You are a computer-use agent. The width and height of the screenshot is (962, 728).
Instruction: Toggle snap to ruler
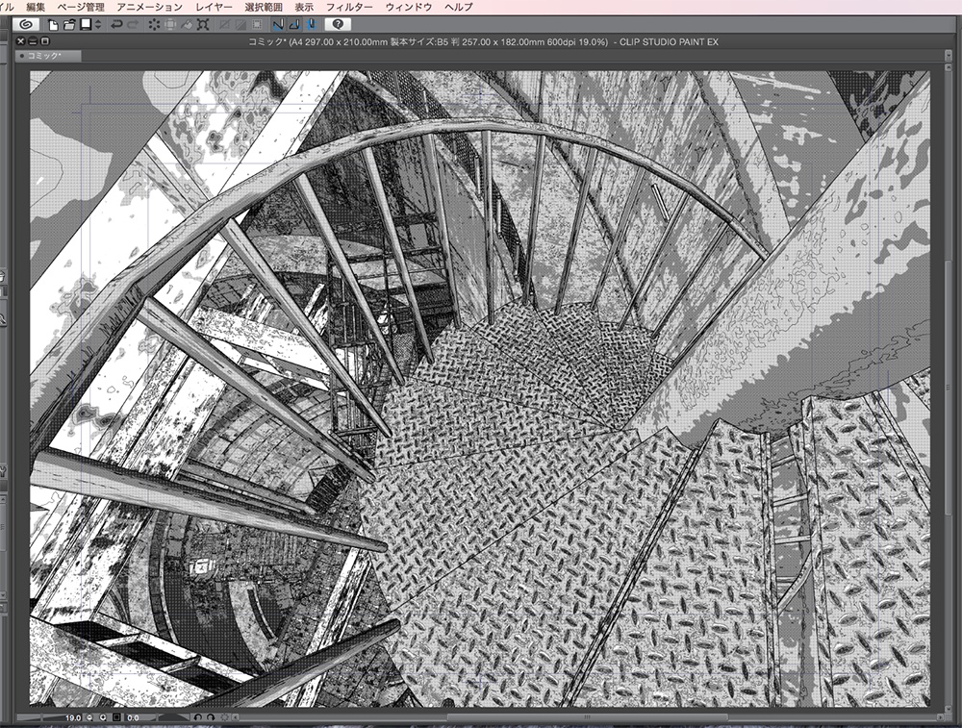coord(278,25)
